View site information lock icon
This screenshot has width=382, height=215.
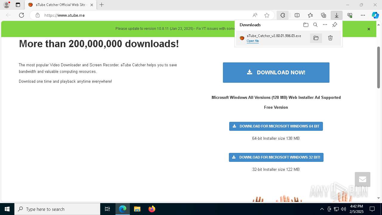[x=37, y=15]
